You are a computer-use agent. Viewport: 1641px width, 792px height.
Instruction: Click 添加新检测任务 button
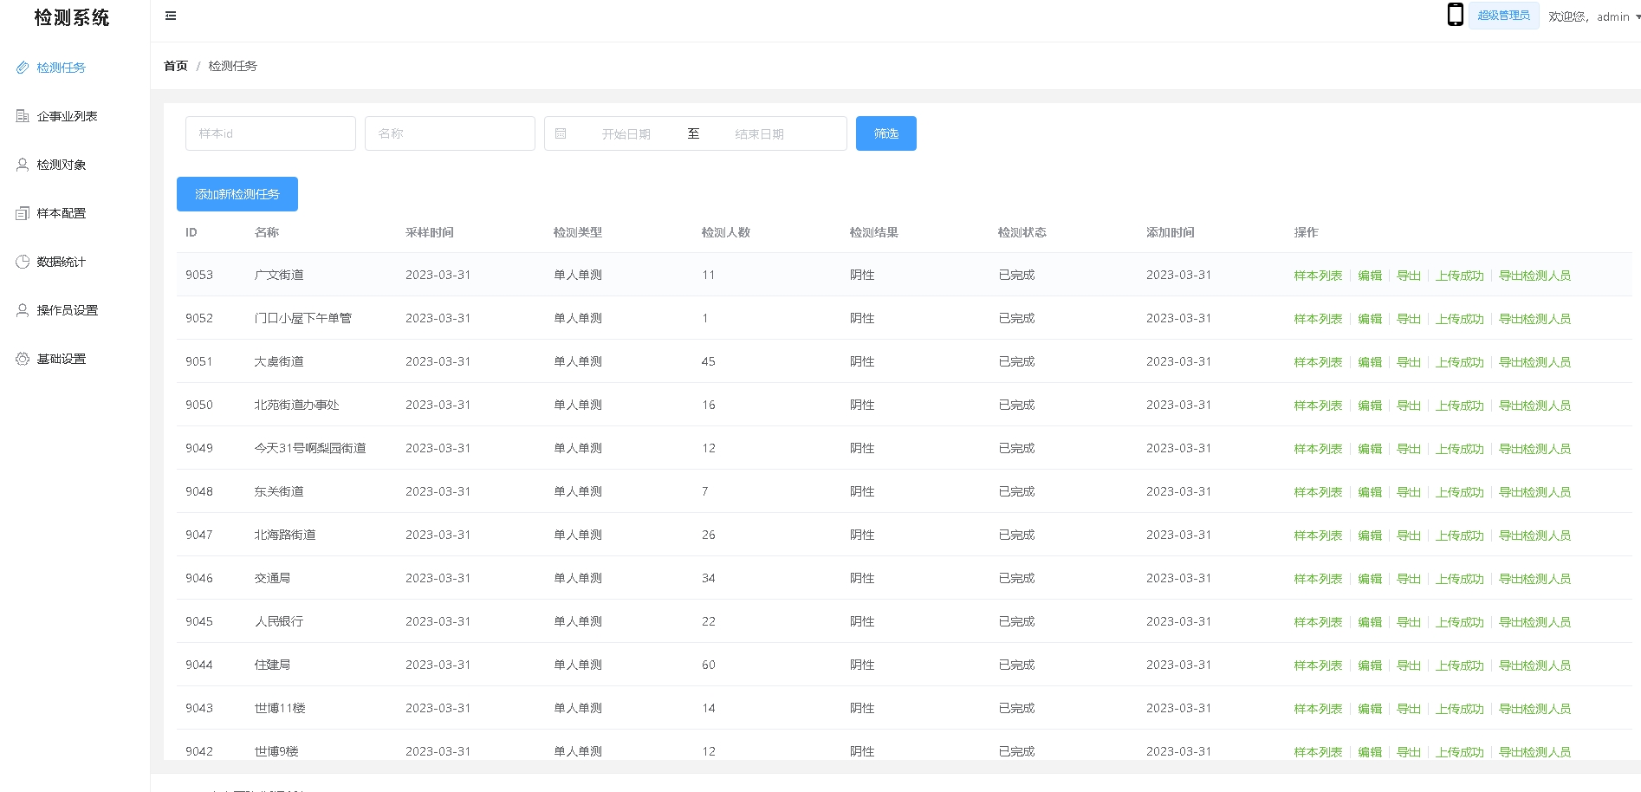(x=237, y=194)
